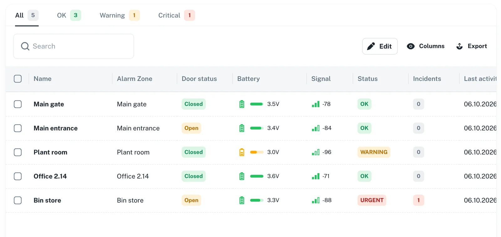Click the Battery column header
Screen dimensions: 501x237
click(x=248, y=79)
